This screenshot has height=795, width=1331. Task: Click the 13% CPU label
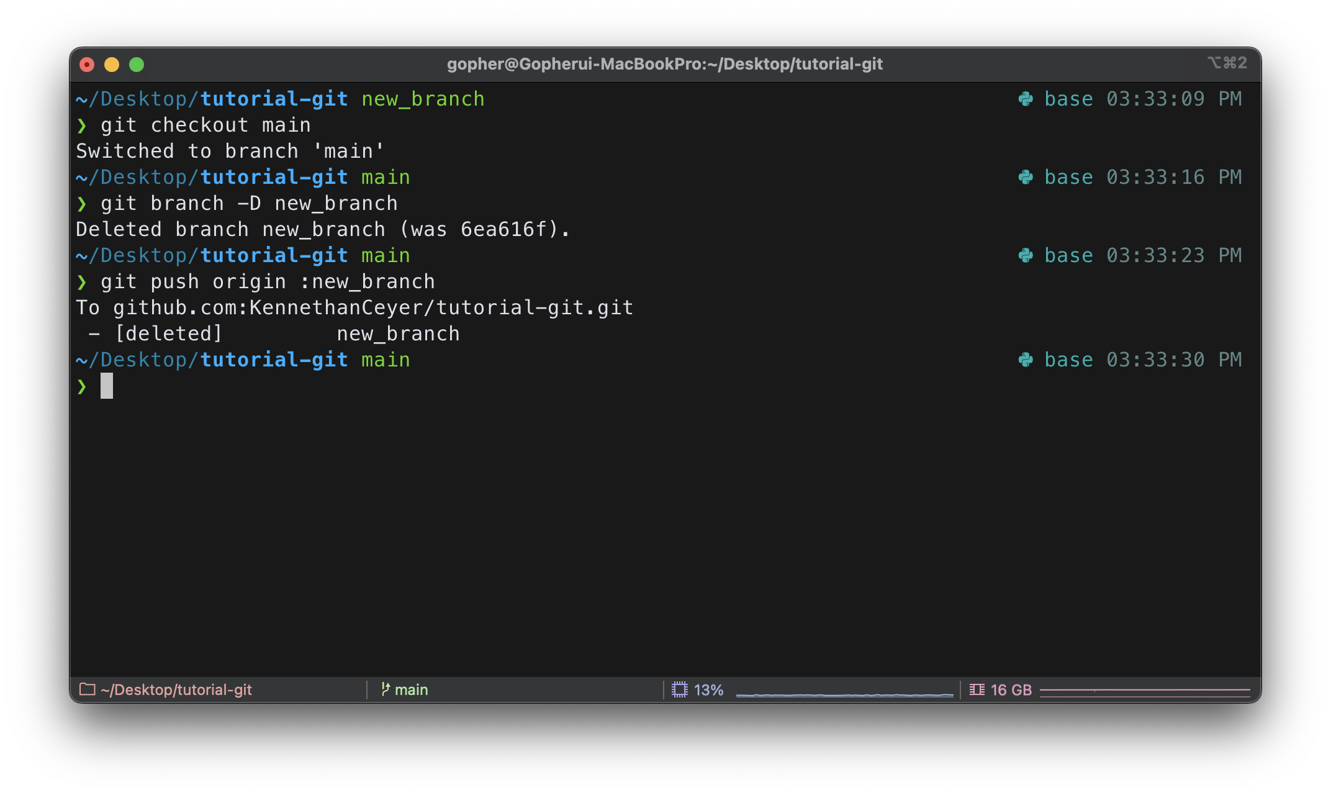tap(708, 689)
